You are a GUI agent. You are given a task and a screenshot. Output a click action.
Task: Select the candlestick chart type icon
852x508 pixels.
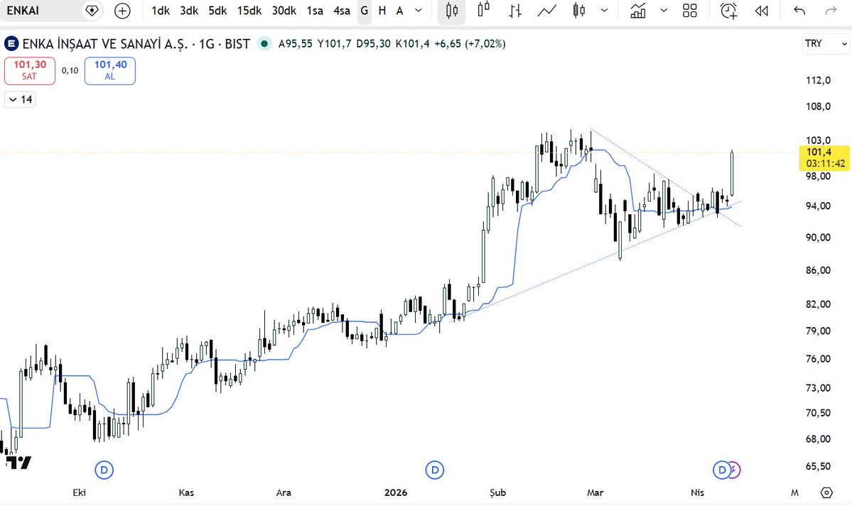451,11
